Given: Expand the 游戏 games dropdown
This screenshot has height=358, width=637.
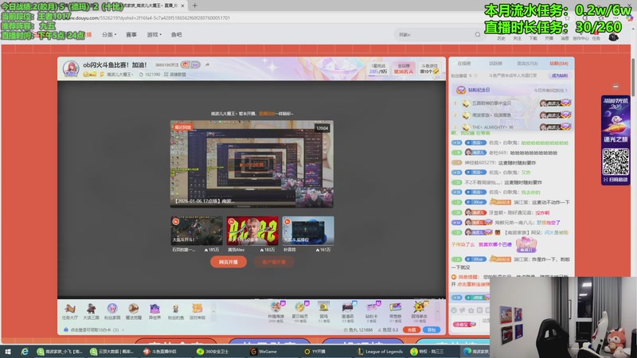Looking at the screenshot, I should pos(154,34).
